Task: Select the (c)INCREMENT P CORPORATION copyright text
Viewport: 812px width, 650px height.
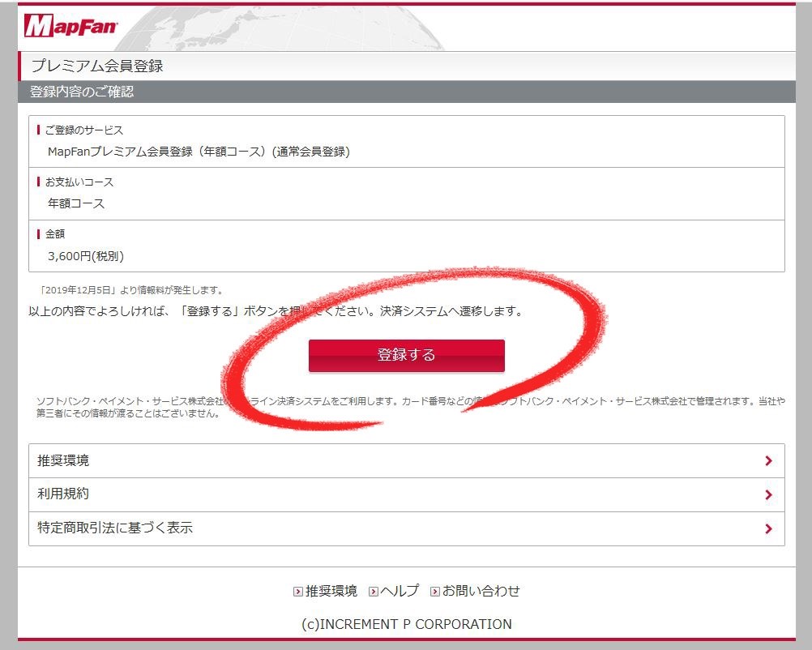Action: click(407, 624)
